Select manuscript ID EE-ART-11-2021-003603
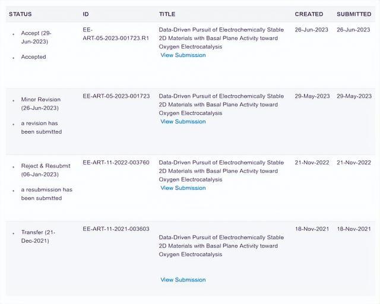Viewport: 380px width, 304px height. pos(116,229)
